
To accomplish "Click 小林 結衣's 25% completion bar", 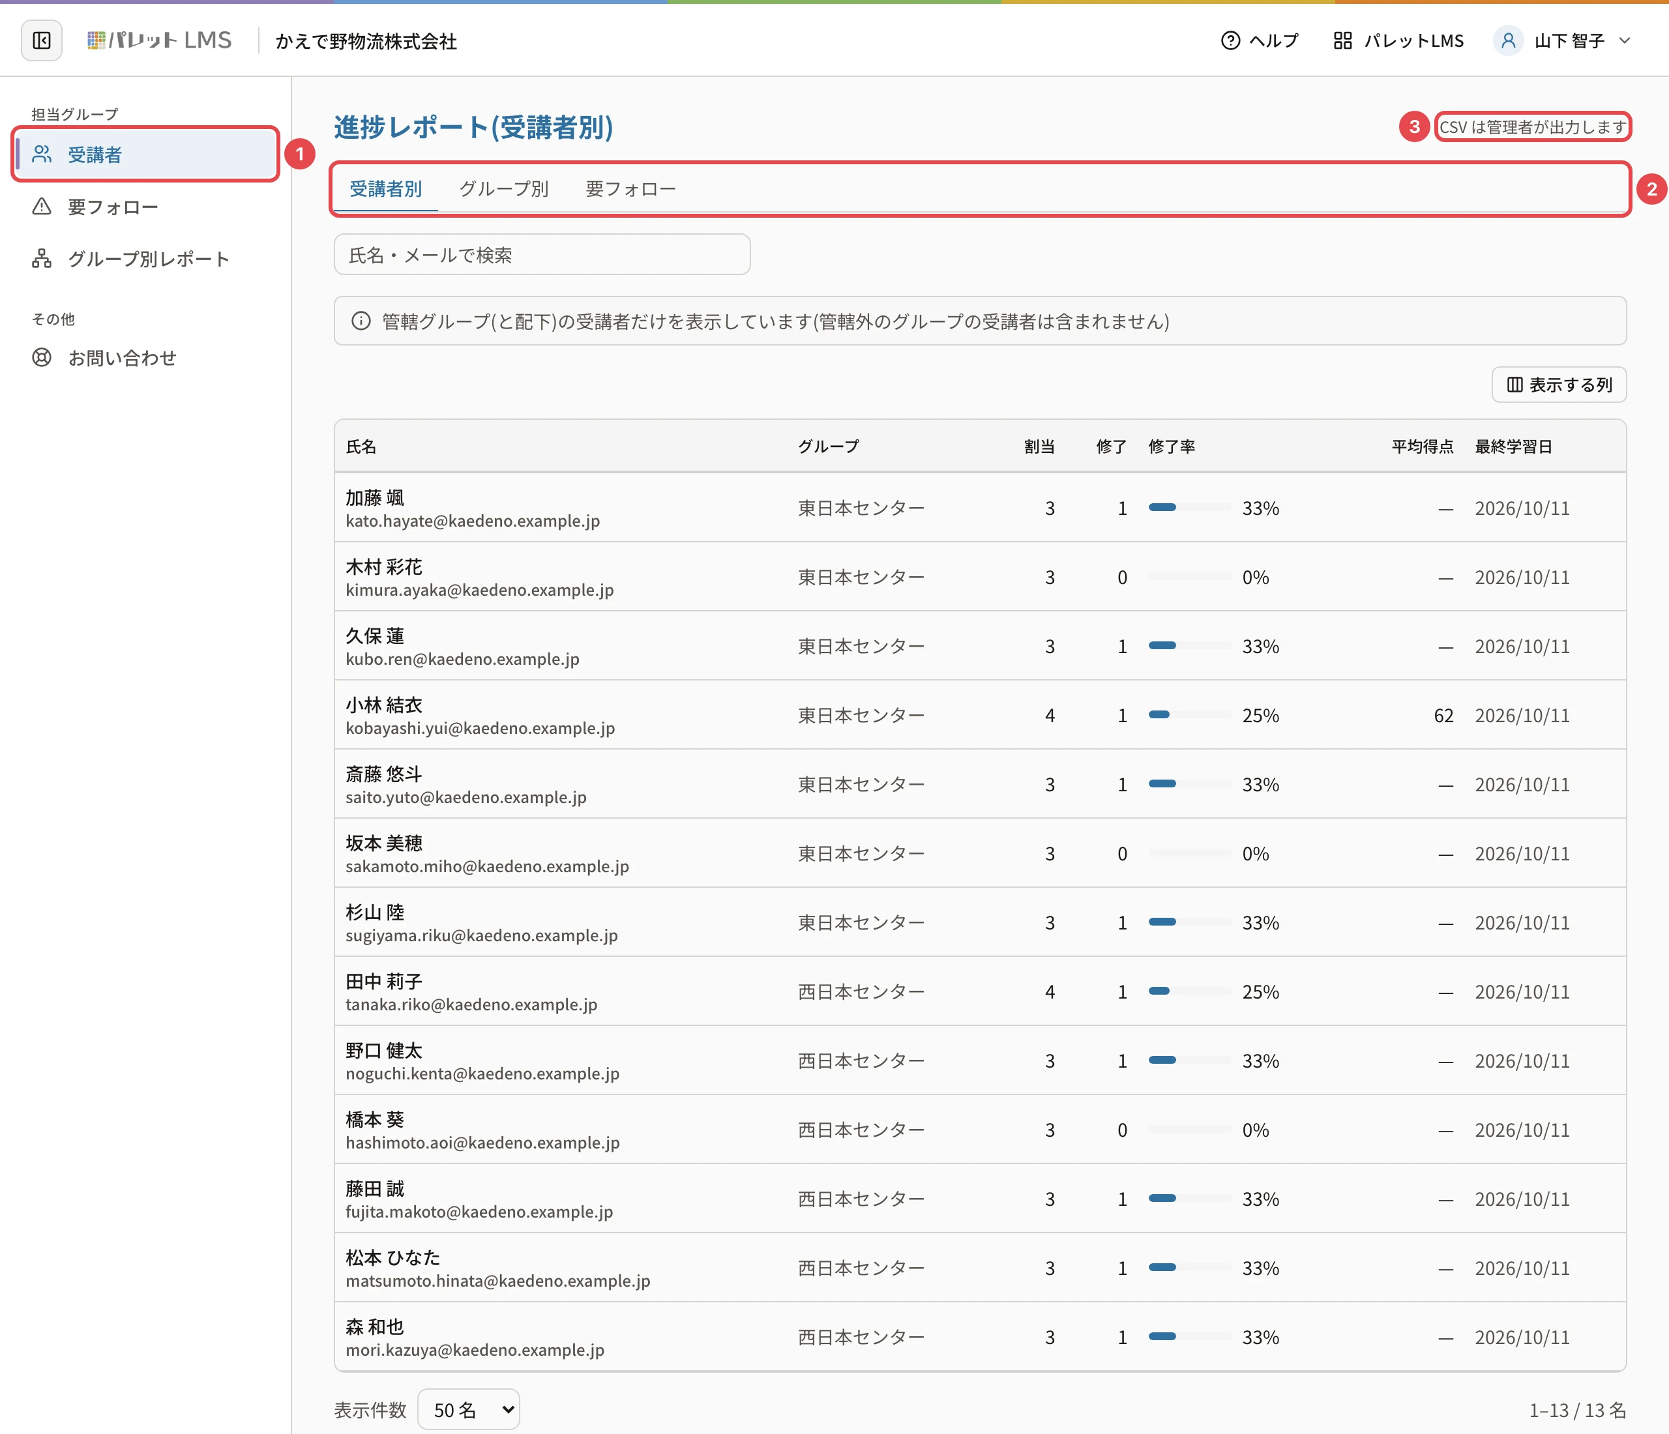I will [x=1190, y=715].
